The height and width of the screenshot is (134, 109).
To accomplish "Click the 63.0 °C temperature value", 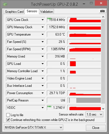I will (56, 34).
